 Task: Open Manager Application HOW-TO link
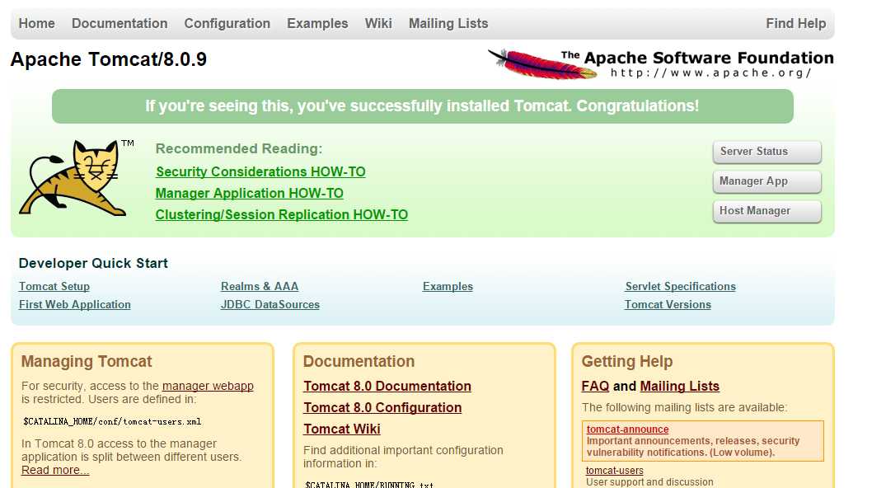[x=249, y=194]
